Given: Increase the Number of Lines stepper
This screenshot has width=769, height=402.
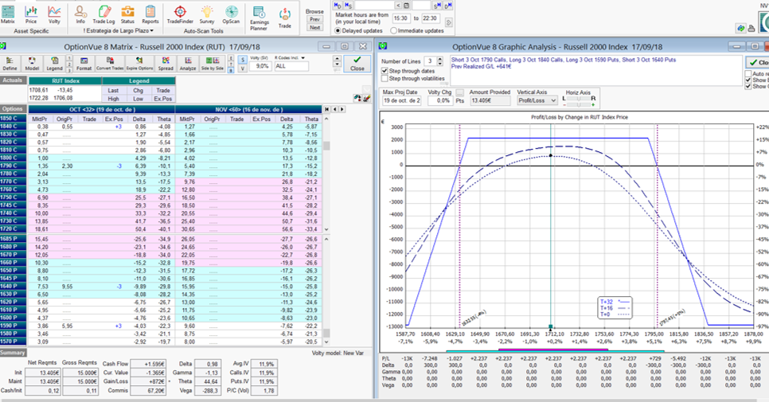Looking at the screenshot, I should click(x=439, y=59).
